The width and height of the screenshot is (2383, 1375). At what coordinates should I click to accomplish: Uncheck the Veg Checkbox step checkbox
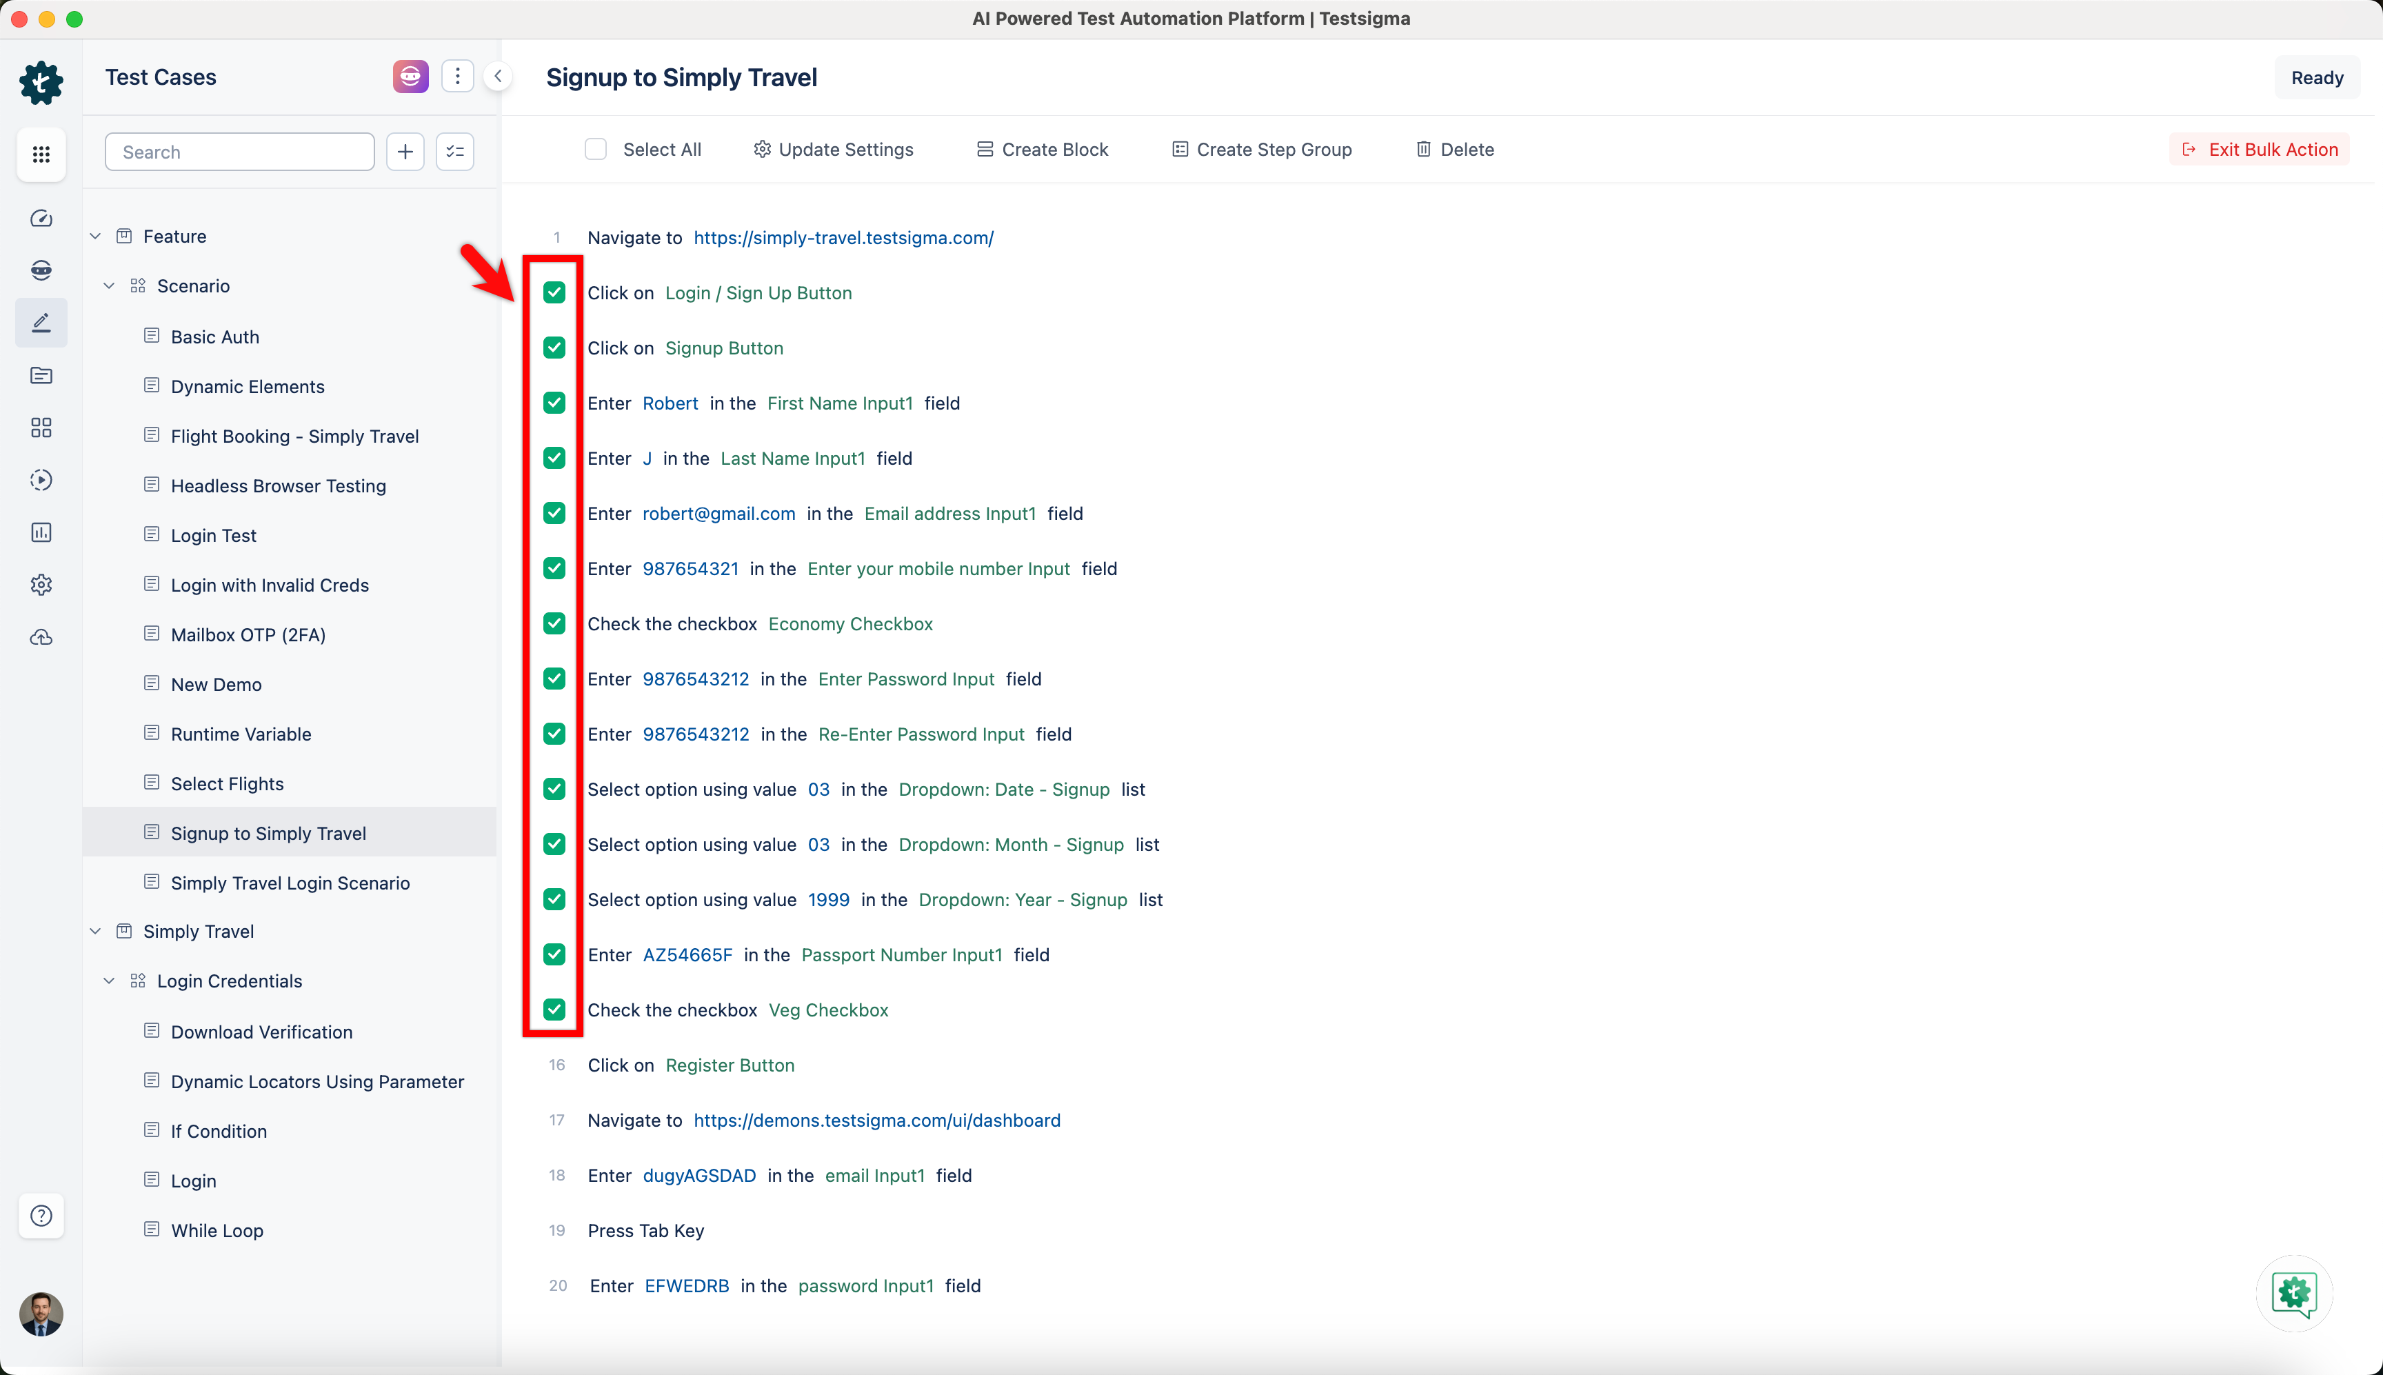[x=554, y=1010]
